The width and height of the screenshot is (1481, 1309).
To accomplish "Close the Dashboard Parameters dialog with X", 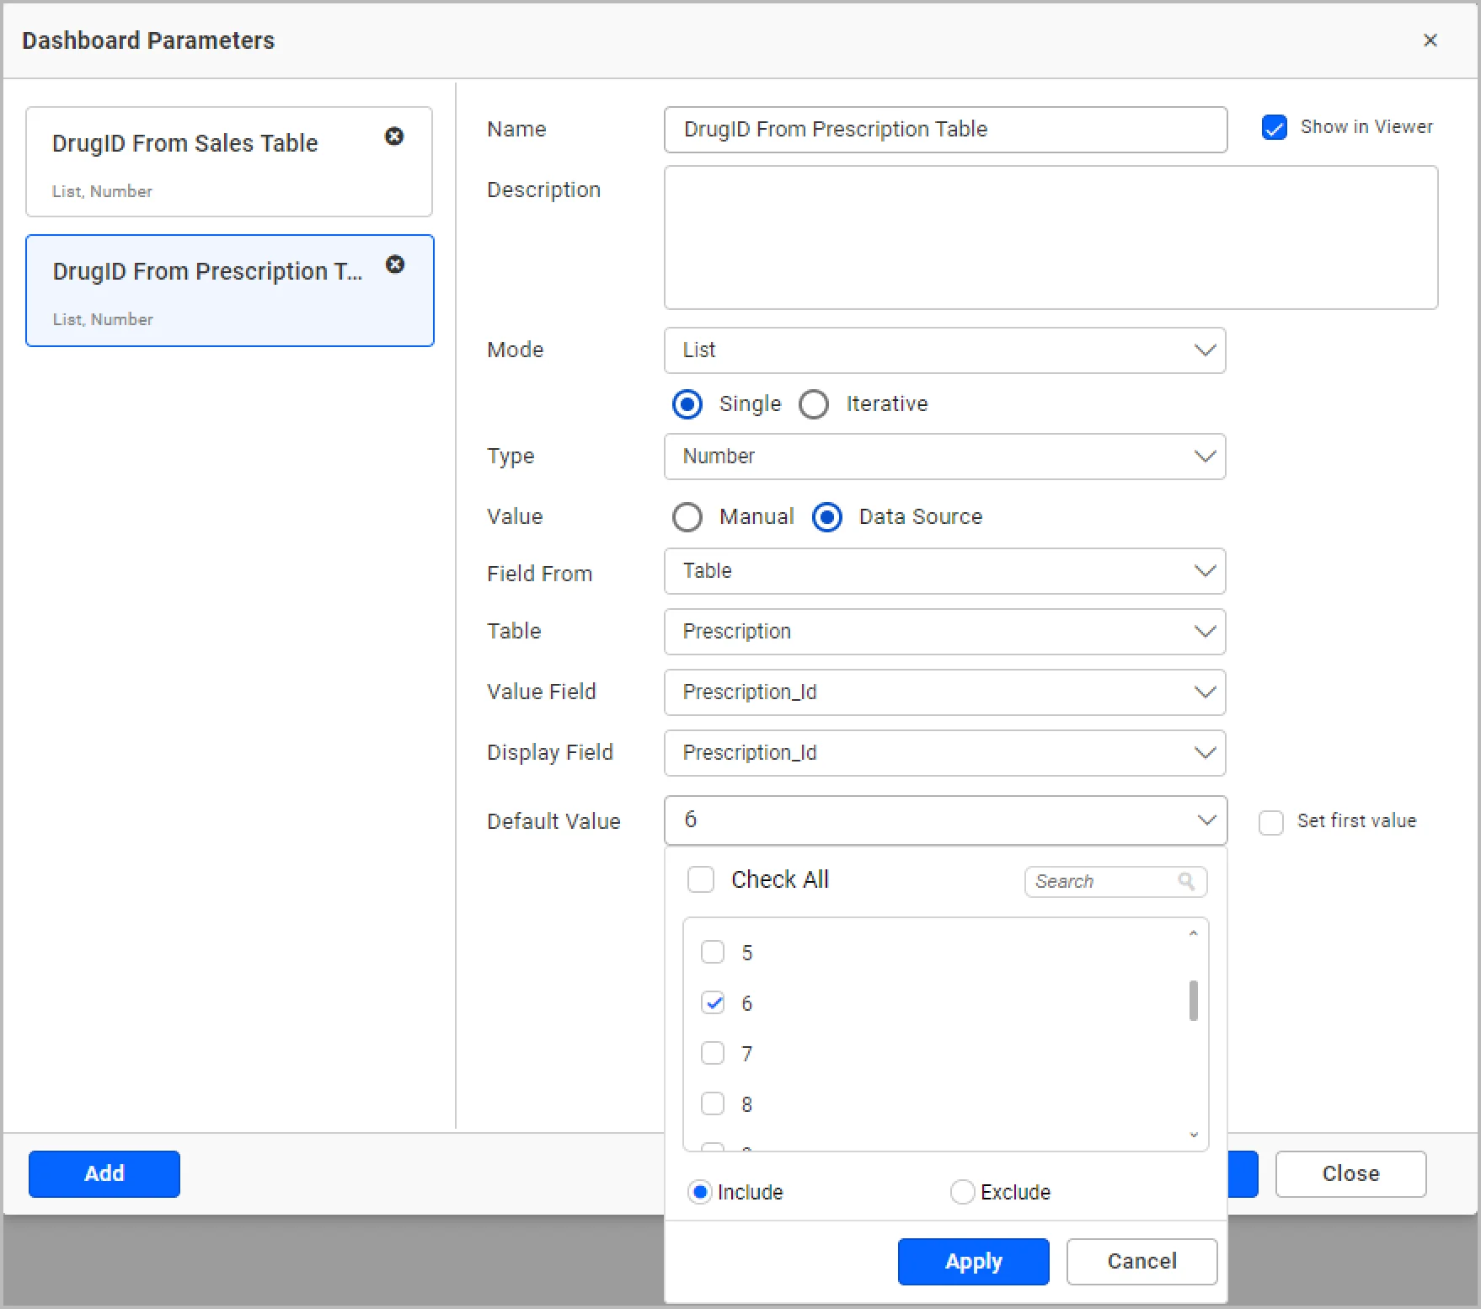I will point(1430,40).
